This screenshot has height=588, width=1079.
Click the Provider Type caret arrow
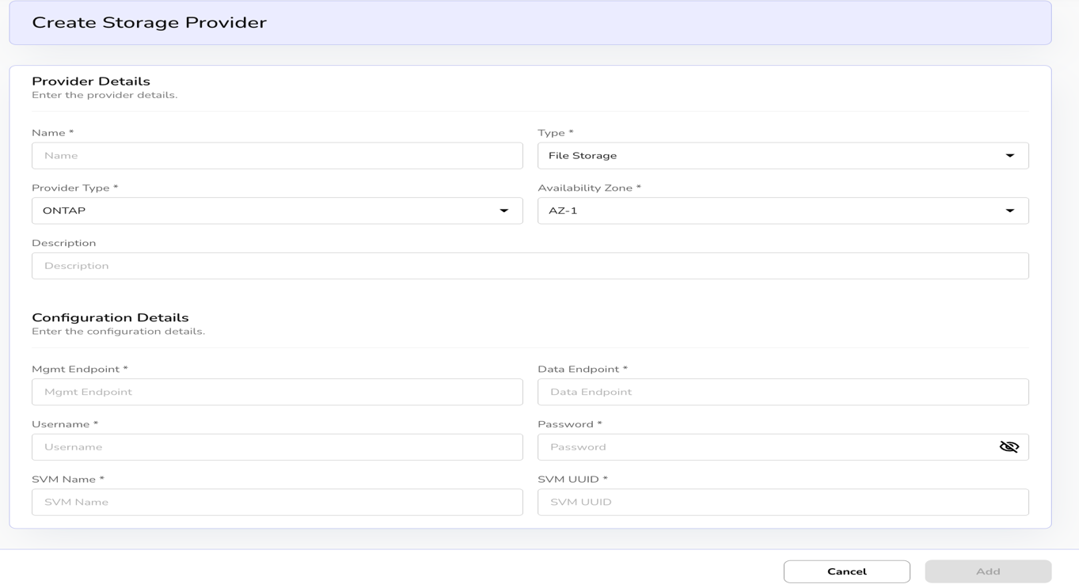pyautogui.click(x=503, y=211)
